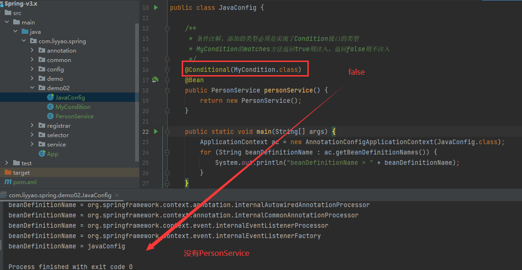The height and width of the screenshot is (270, 522).
Task: Select the Spring-v3.x project root
Action: tap(21, 4)
